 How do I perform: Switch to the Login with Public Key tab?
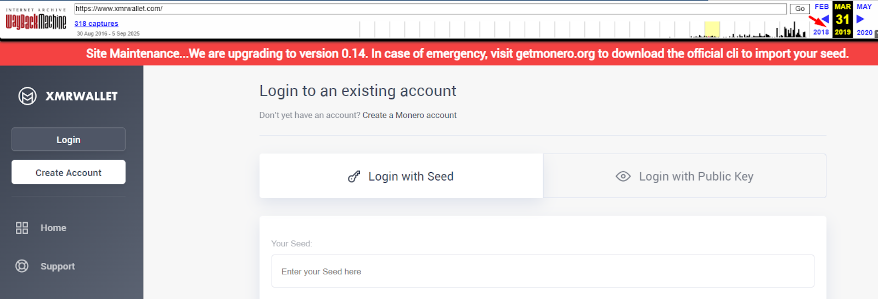tap(684, 176)
